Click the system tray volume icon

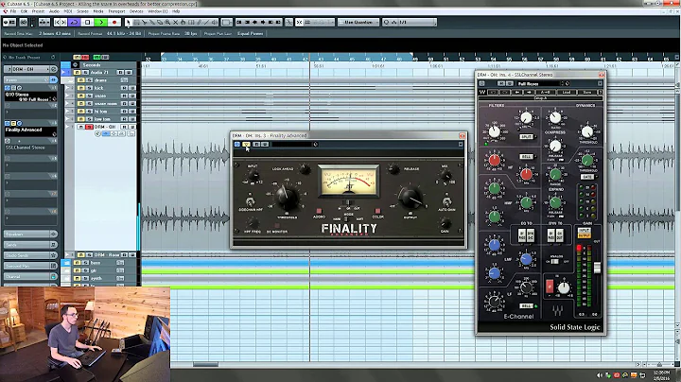[600, 375]
